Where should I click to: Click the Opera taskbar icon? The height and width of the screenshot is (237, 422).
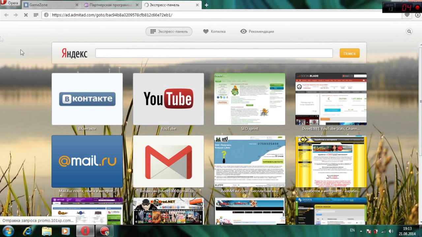[x=85, y=231]
